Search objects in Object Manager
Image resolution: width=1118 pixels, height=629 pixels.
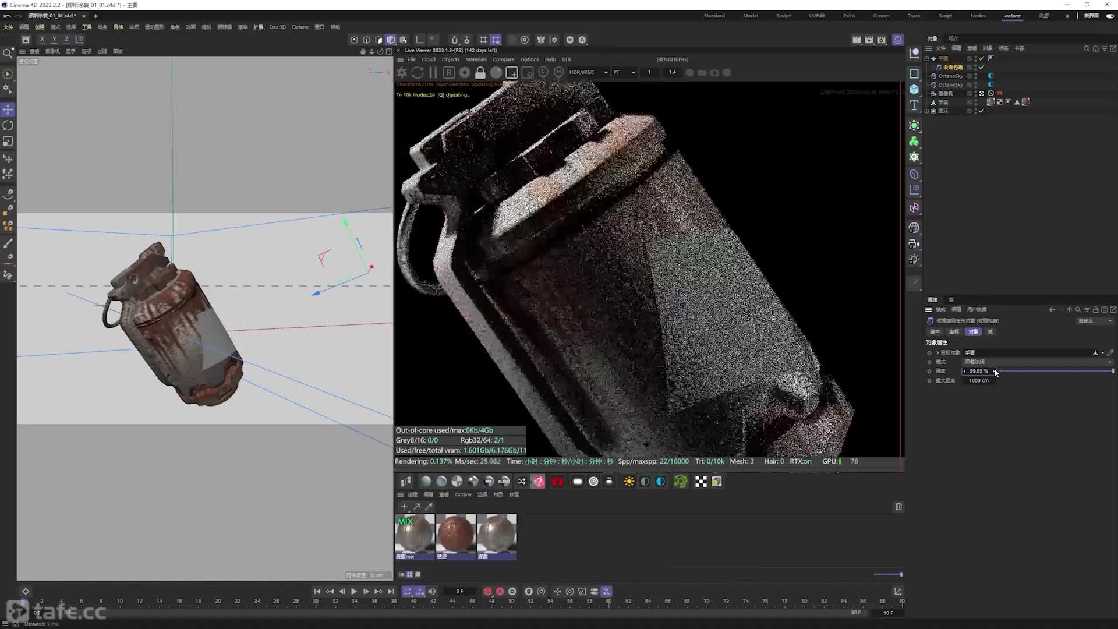tap(1087, 48)
